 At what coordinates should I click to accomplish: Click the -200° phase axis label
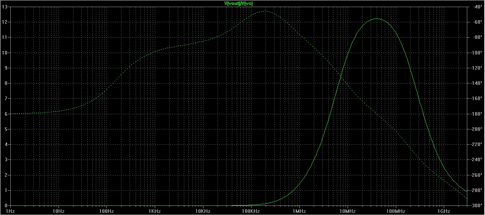coord(476,129)
